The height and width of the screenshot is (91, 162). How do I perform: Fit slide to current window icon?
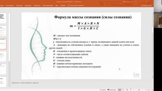point(152,90)
